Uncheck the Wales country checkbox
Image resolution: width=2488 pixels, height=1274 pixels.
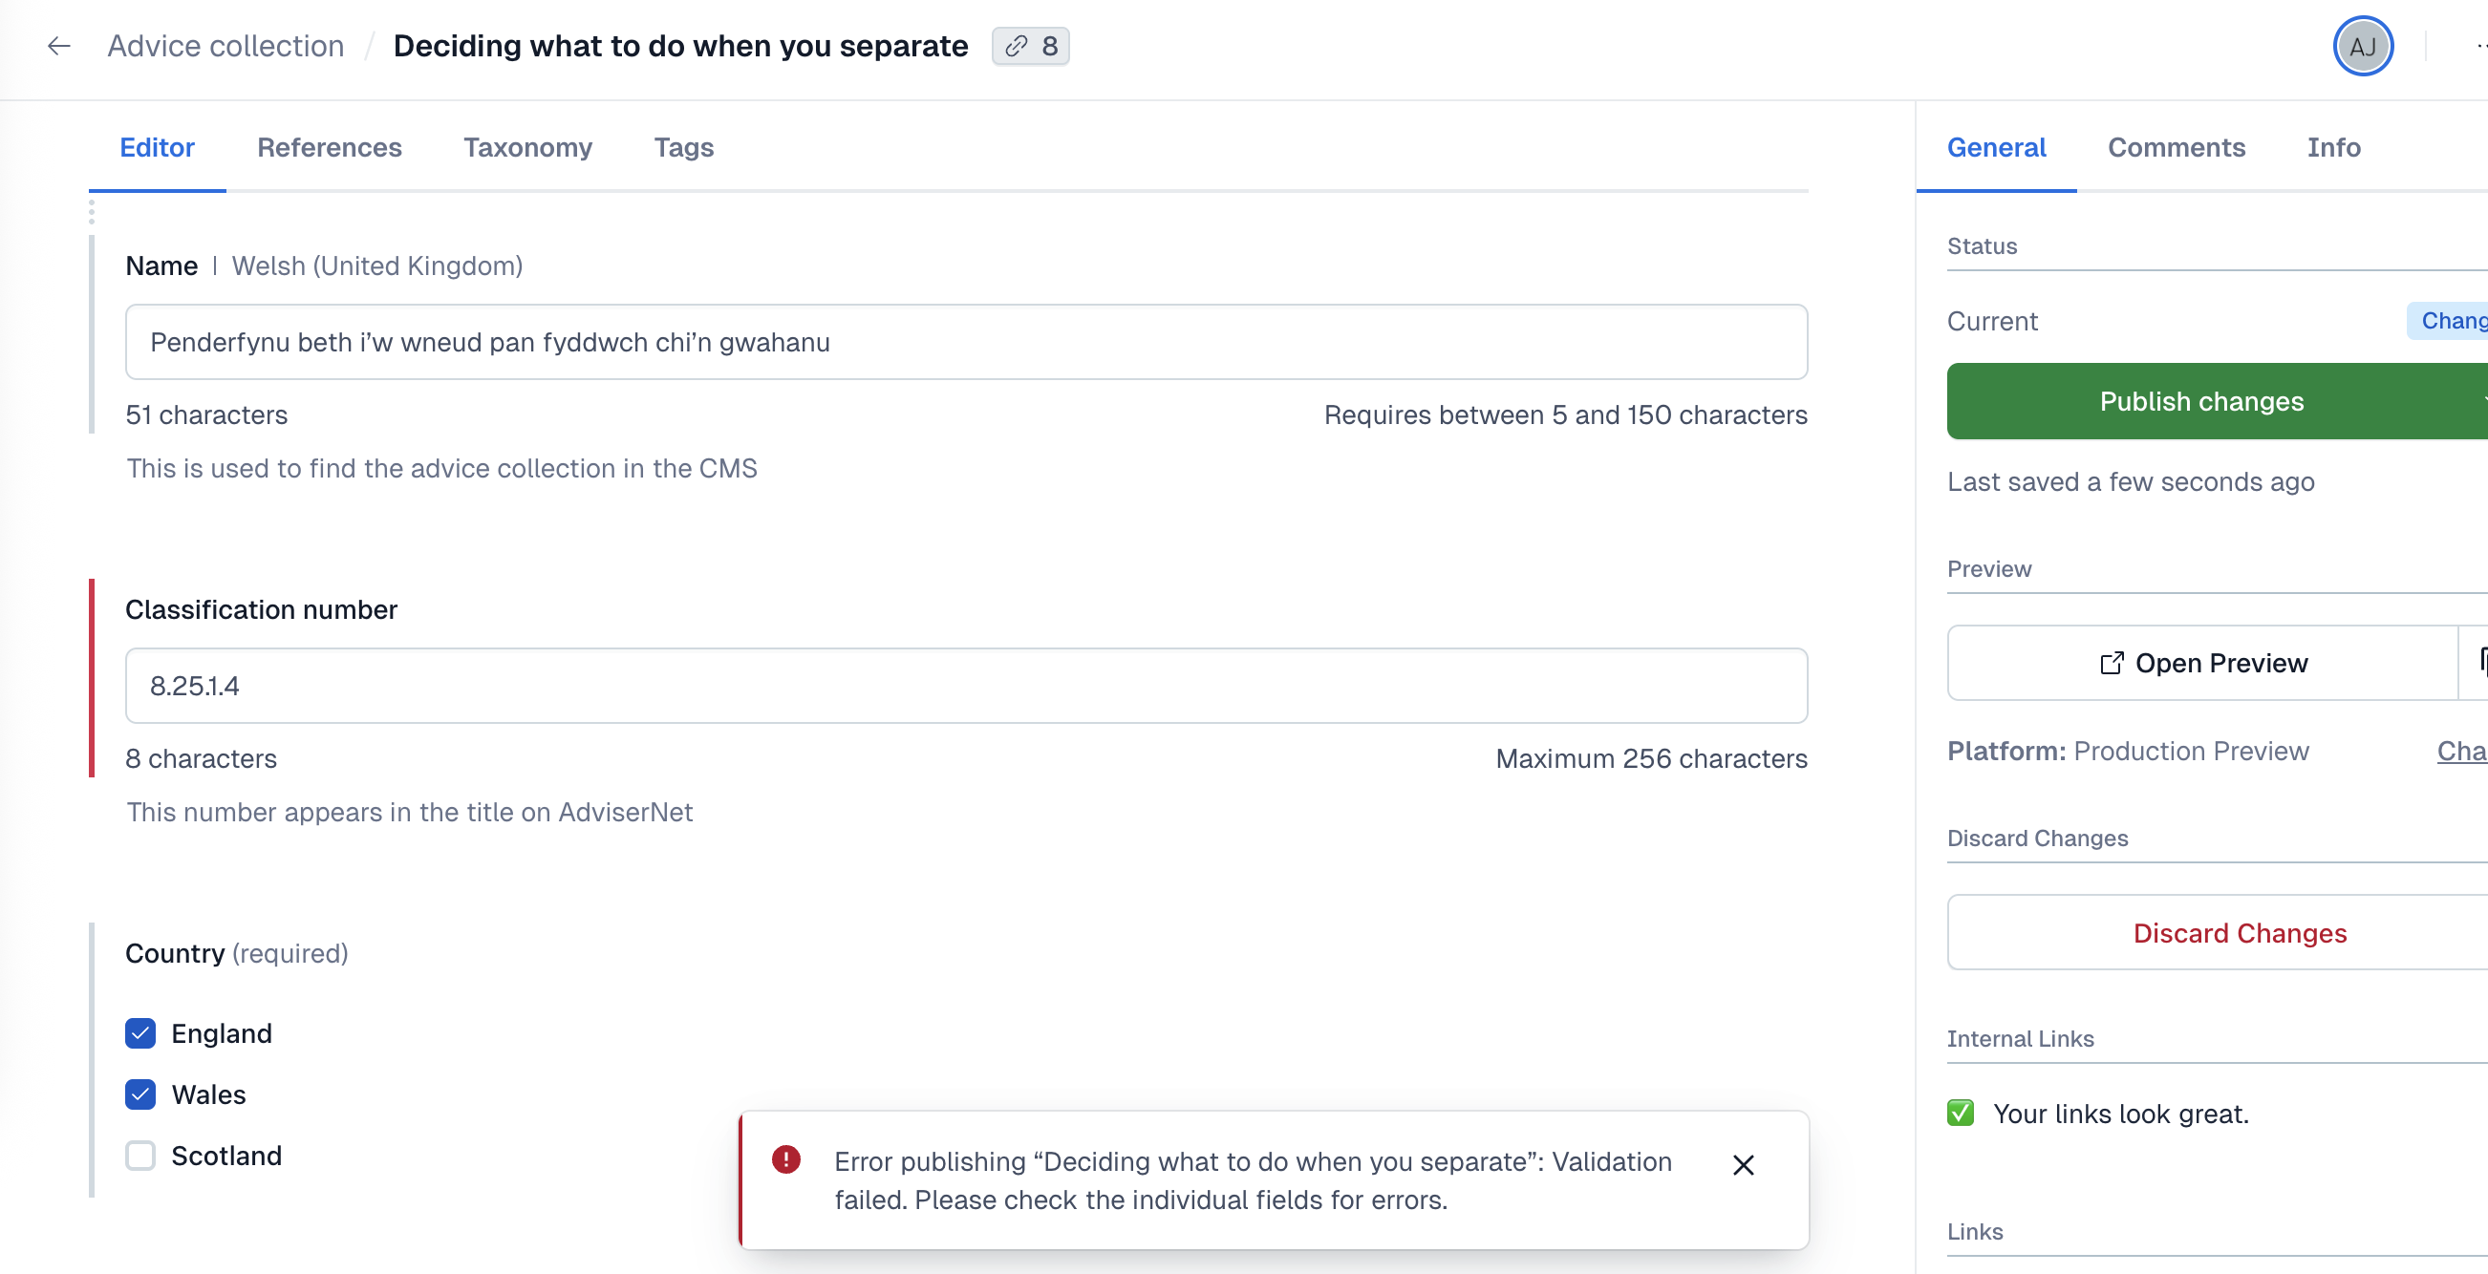point(140,1094)
